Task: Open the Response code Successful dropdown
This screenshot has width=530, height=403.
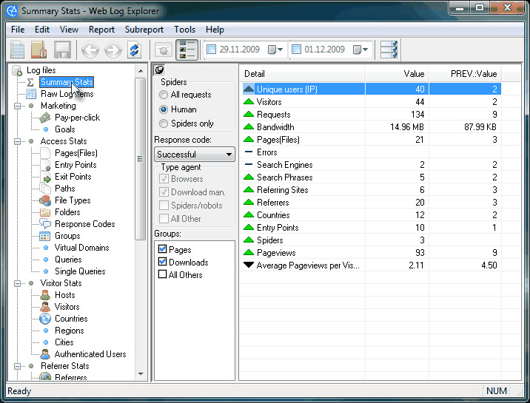Action: click(195, 155)
